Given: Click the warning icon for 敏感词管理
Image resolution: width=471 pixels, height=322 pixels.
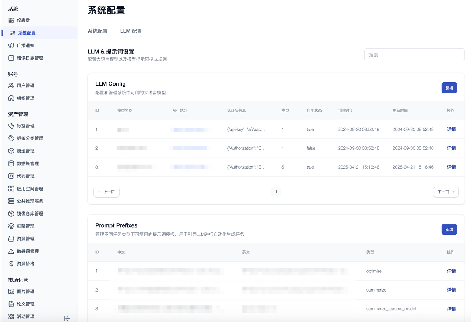Looking at the screenshot, I should [11, 251].
